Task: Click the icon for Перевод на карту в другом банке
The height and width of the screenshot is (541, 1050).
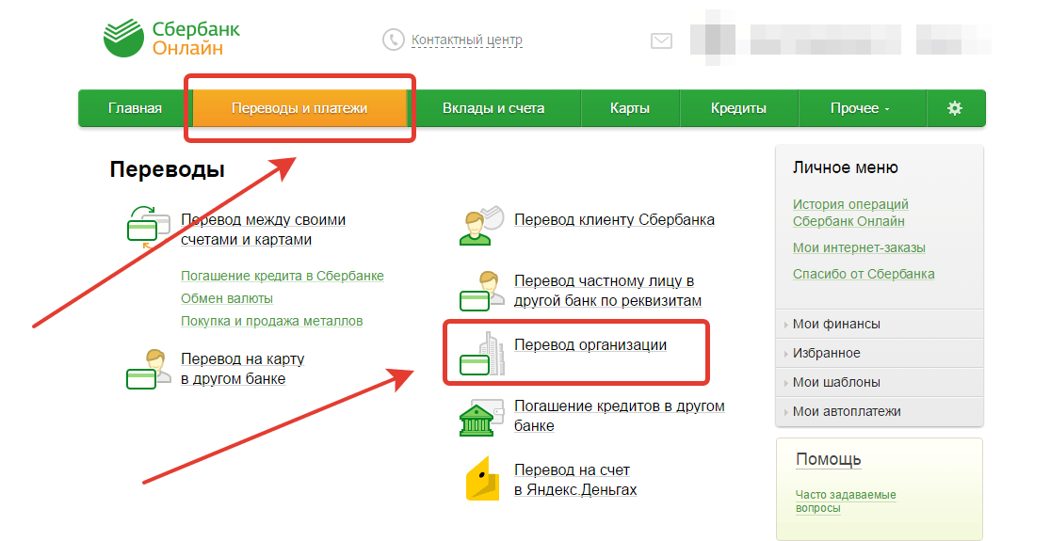Action: 149,369
